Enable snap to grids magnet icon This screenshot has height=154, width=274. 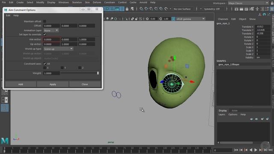coord(141,9)
